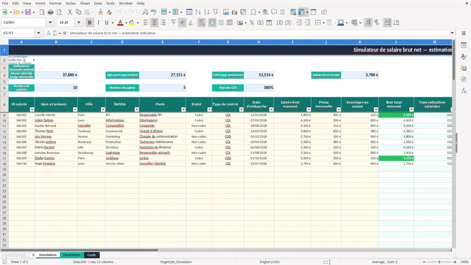Switch to the Guide sheet tab
The height and width of the screenshot is (265, 471).
(91, 255)
